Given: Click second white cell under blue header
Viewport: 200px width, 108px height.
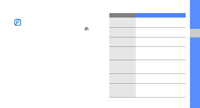Looking at the screenshot, I should click(x=160, y=32).
